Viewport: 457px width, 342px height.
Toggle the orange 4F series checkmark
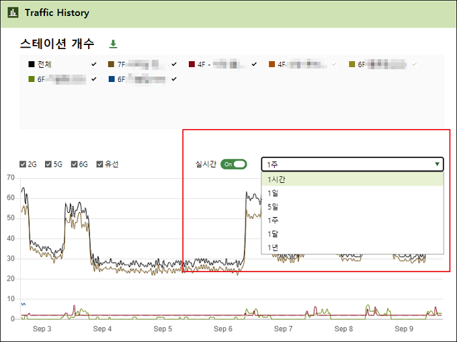point(334,64)
